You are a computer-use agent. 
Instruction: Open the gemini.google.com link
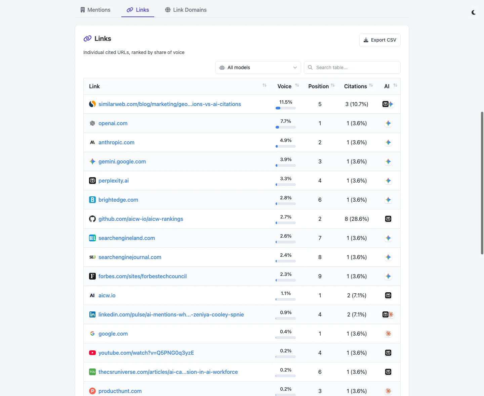pyautogui.click(x=122, y=161)
